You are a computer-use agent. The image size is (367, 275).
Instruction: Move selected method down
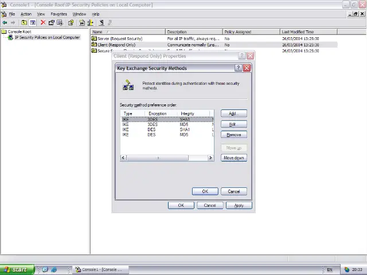[x=233, y=158]
